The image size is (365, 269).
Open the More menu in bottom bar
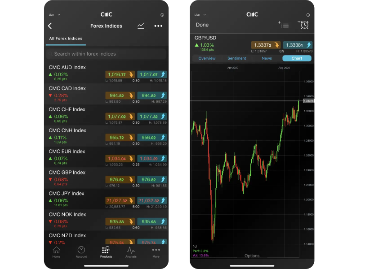(x=156, y=252)
